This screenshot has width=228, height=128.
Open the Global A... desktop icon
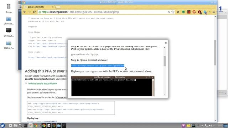[9, 45]
